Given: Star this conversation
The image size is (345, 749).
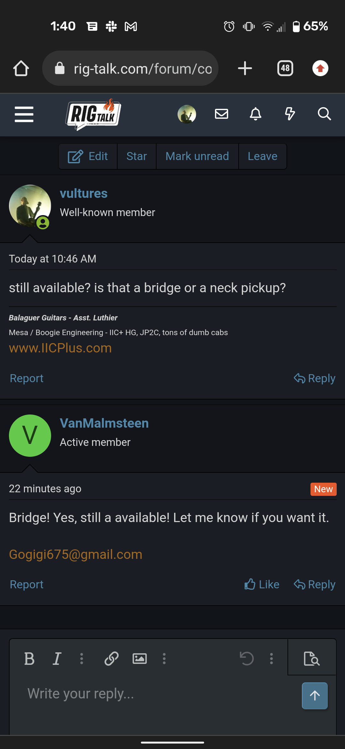Looking at the screenshot, I should [137, 156].
